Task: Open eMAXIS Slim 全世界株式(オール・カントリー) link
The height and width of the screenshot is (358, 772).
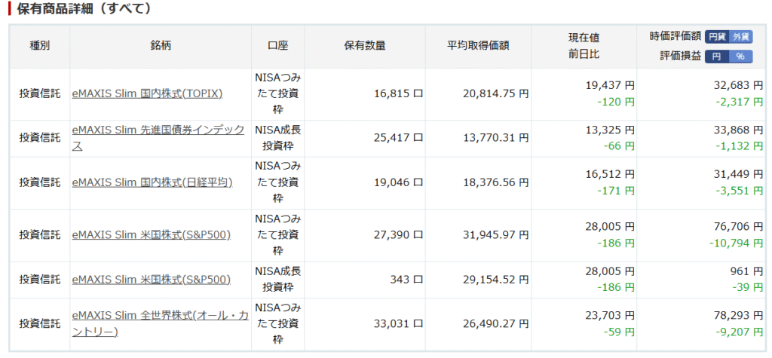Action: point(160,323)
